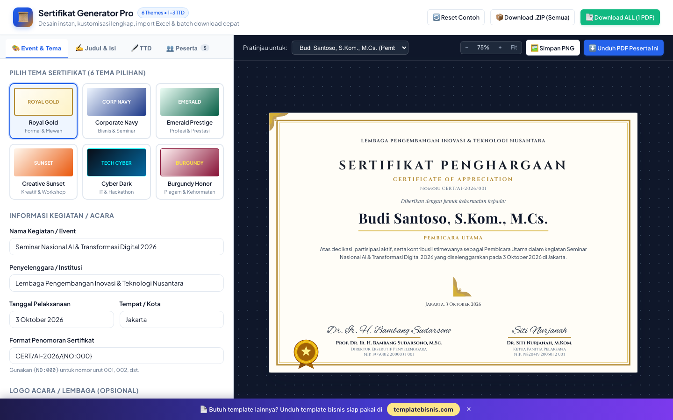Click Simpan PNG button
Screen dimensions: 673x420
tap(553, 48)
